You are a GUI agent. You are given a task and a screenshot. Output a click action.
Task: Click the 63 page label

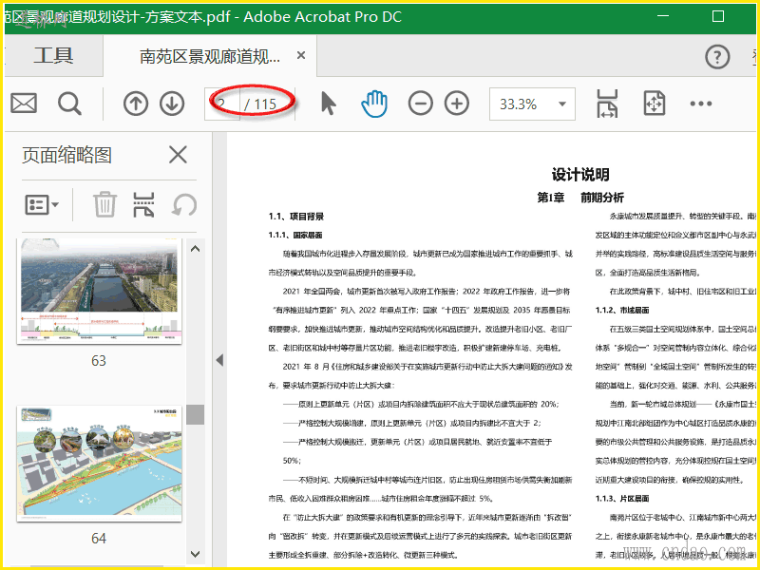pos(99,361)
